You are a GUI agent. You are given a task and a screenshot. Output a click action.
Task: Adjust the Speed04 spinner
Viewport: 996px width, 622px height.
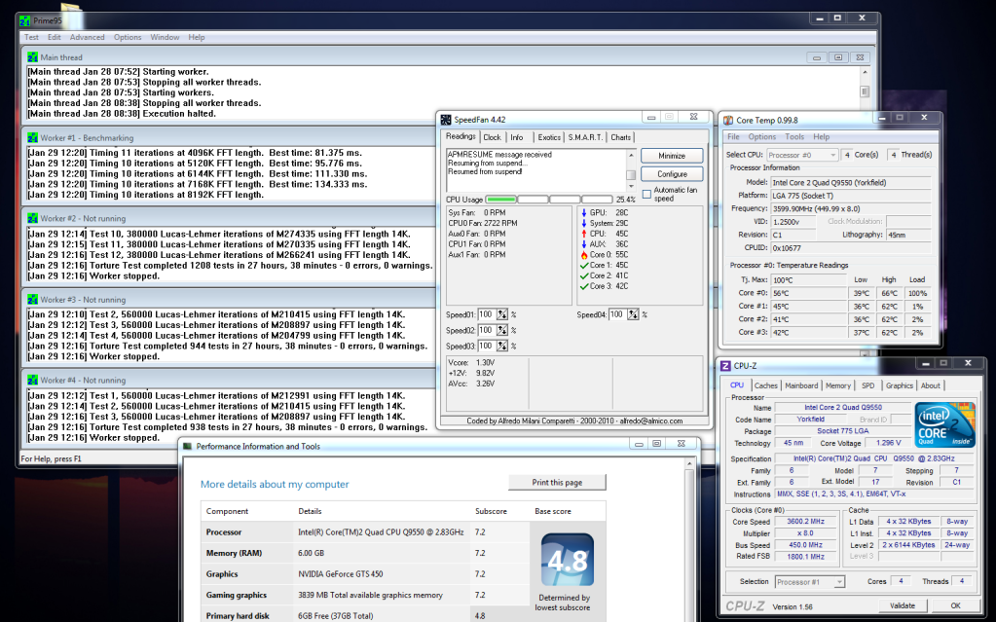coord(633,314)
